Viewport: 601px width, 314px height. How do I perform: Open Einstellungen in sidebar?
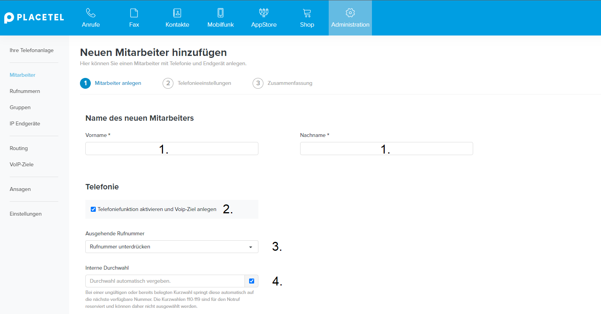tap(25, 214)
